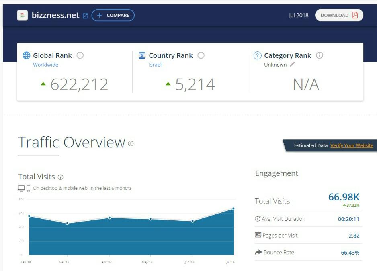Select the Feb '18 chart data point
Viewport: 377px width, 271px height.
pyautogui.click(x=29, y=216)
